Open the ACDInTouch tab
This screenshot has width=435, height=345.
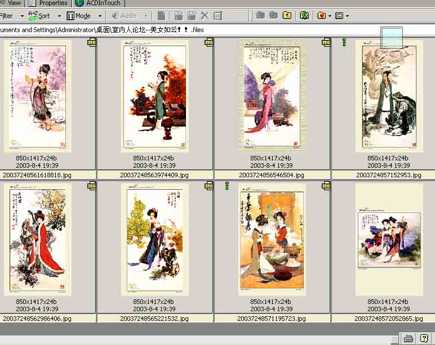[99, 3]
